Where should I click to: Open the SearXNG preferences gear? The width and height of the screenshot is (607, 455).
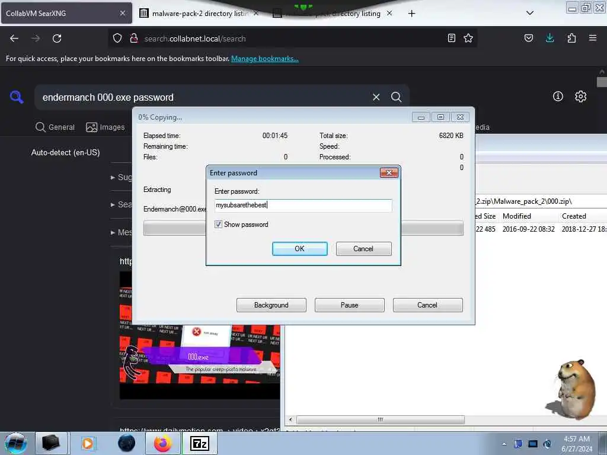(x=580, y=97)
